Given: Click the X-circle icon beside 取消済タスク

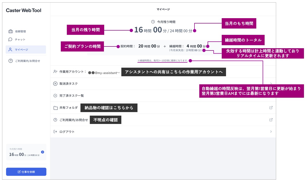Looking at the screenshot, I should click(x=55, y=84).
